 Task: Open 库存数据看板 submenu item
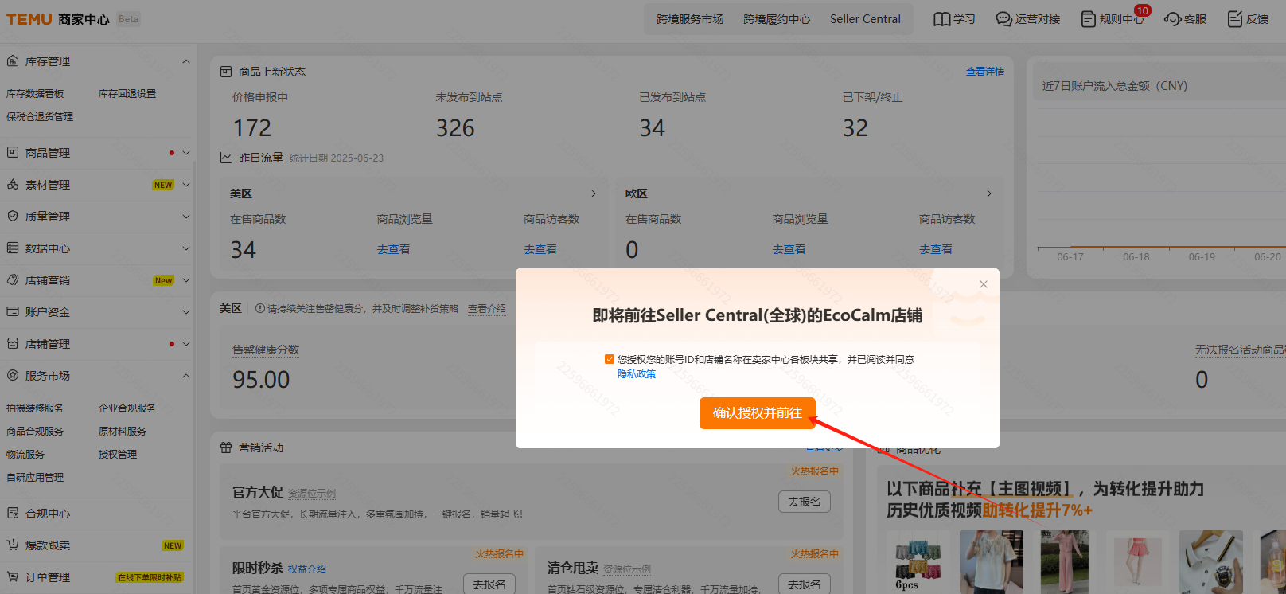[35, 93]
